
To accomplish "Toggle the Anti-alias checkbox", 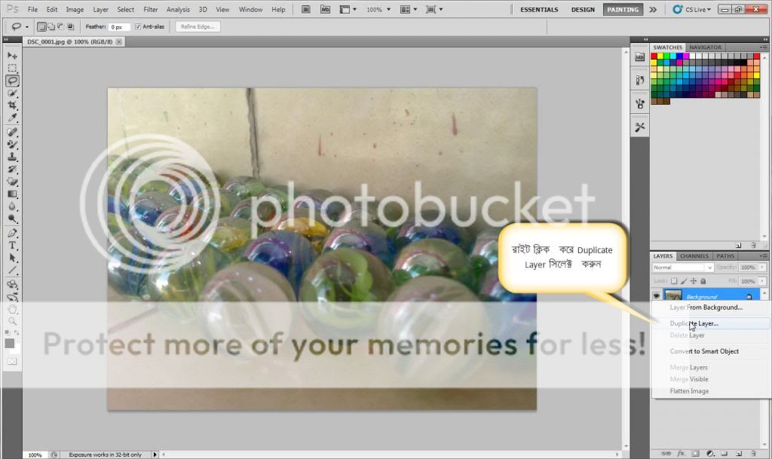I will pos(138,26).
